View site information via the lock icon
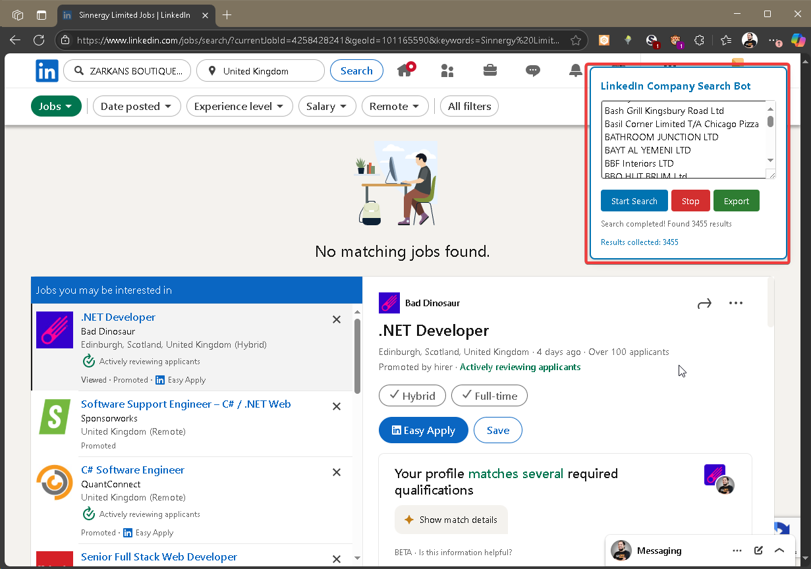Image resolution: width=811 pixels, height=569 pixels. tap(65, 40)
